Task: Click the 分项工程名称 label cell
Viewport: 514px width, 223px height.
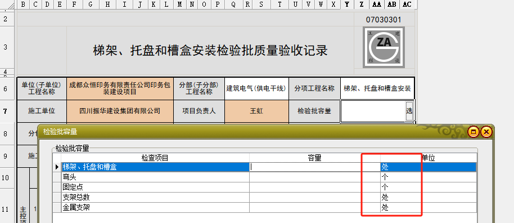Action: 314,88
